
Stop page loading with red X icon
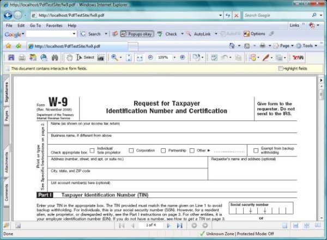237,15
